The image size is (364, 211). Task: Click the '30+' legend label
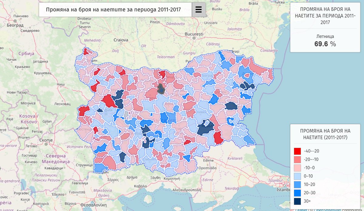click(307, 201)
